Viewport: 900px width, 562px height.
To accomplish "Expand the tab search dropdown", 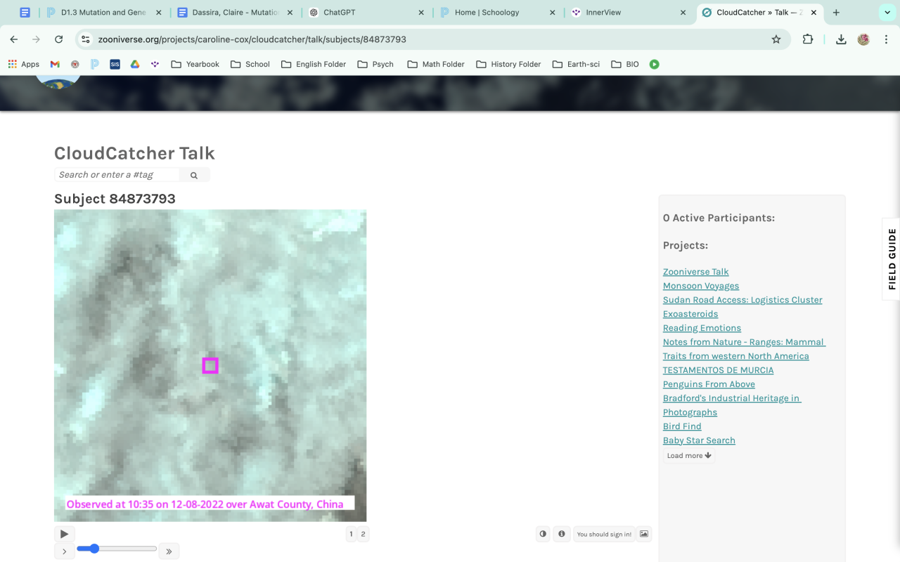I will pos(887,13).
